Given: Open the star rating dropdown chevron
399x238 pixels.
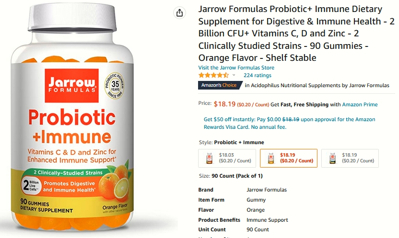Looking at the screenshot, I should pyautogui.click(x=234, y=75).
